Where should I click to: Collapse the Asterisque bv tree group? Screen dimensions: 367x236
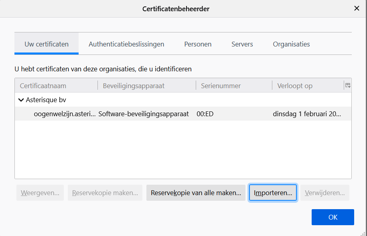coord(21,100)
